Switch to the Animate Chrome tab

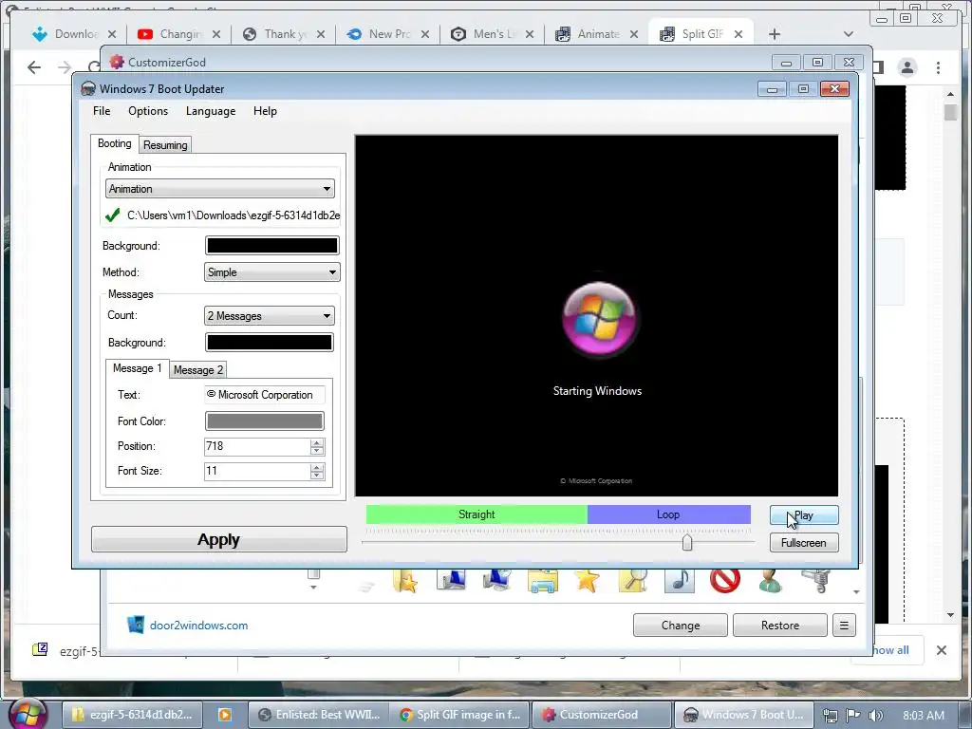tap(597, 34)
